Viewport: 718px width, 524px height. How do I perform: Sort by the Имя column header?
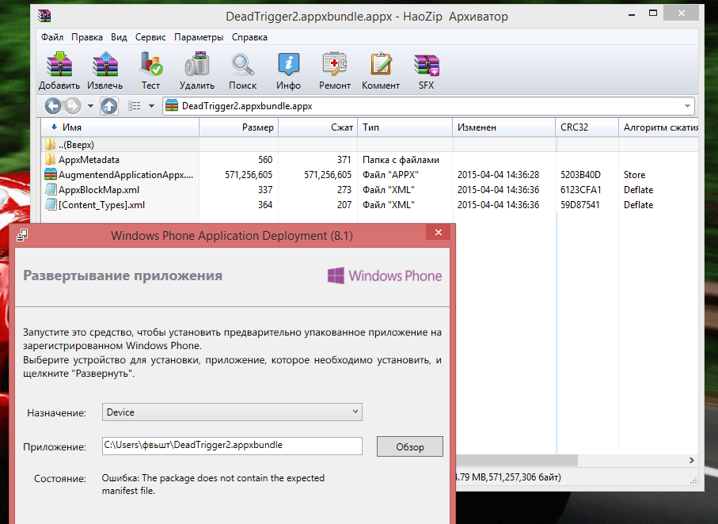click(120, 127)
